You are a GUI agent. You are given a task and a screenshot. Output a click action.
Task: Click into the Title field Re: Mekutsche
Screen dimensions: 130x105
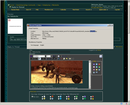[x=50, y=52]
